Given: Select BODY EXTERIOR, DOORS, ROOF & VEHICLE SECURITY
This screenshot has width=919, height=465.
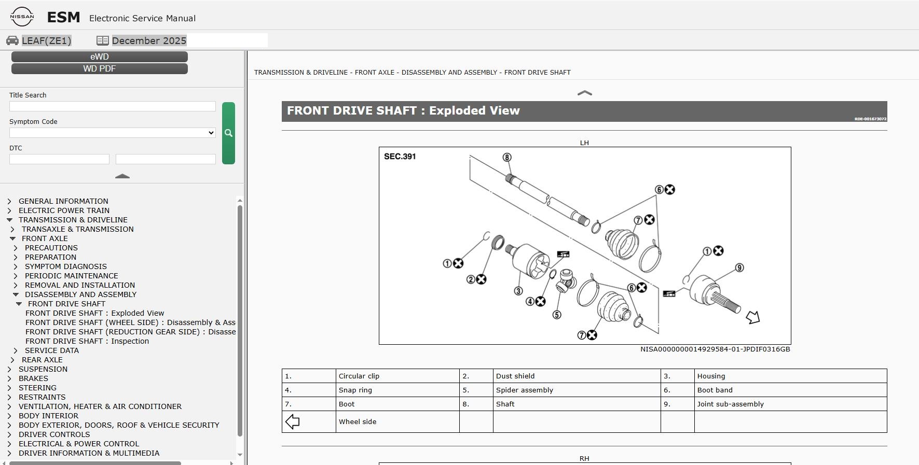Looking at the screenshot, I should coord(119,425).
